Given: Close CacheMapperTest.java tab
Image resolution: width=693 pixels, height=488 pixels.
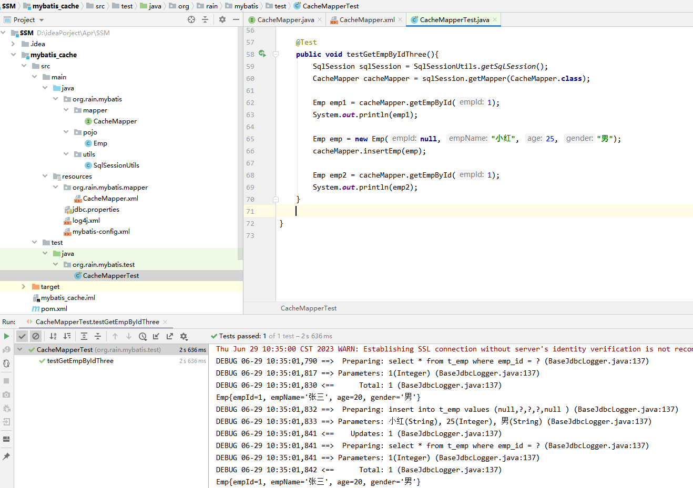Looking at the screenshot, I should 495,20.
